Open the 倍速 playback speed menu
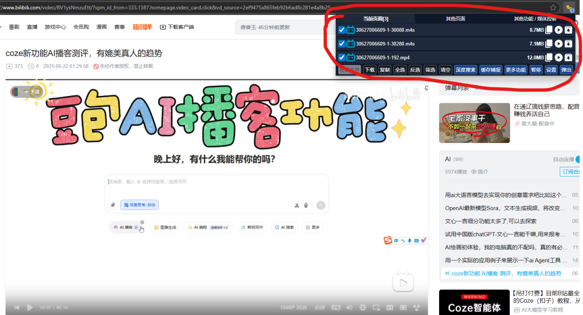Screen dimensions: 583x315 coord(320,308)
